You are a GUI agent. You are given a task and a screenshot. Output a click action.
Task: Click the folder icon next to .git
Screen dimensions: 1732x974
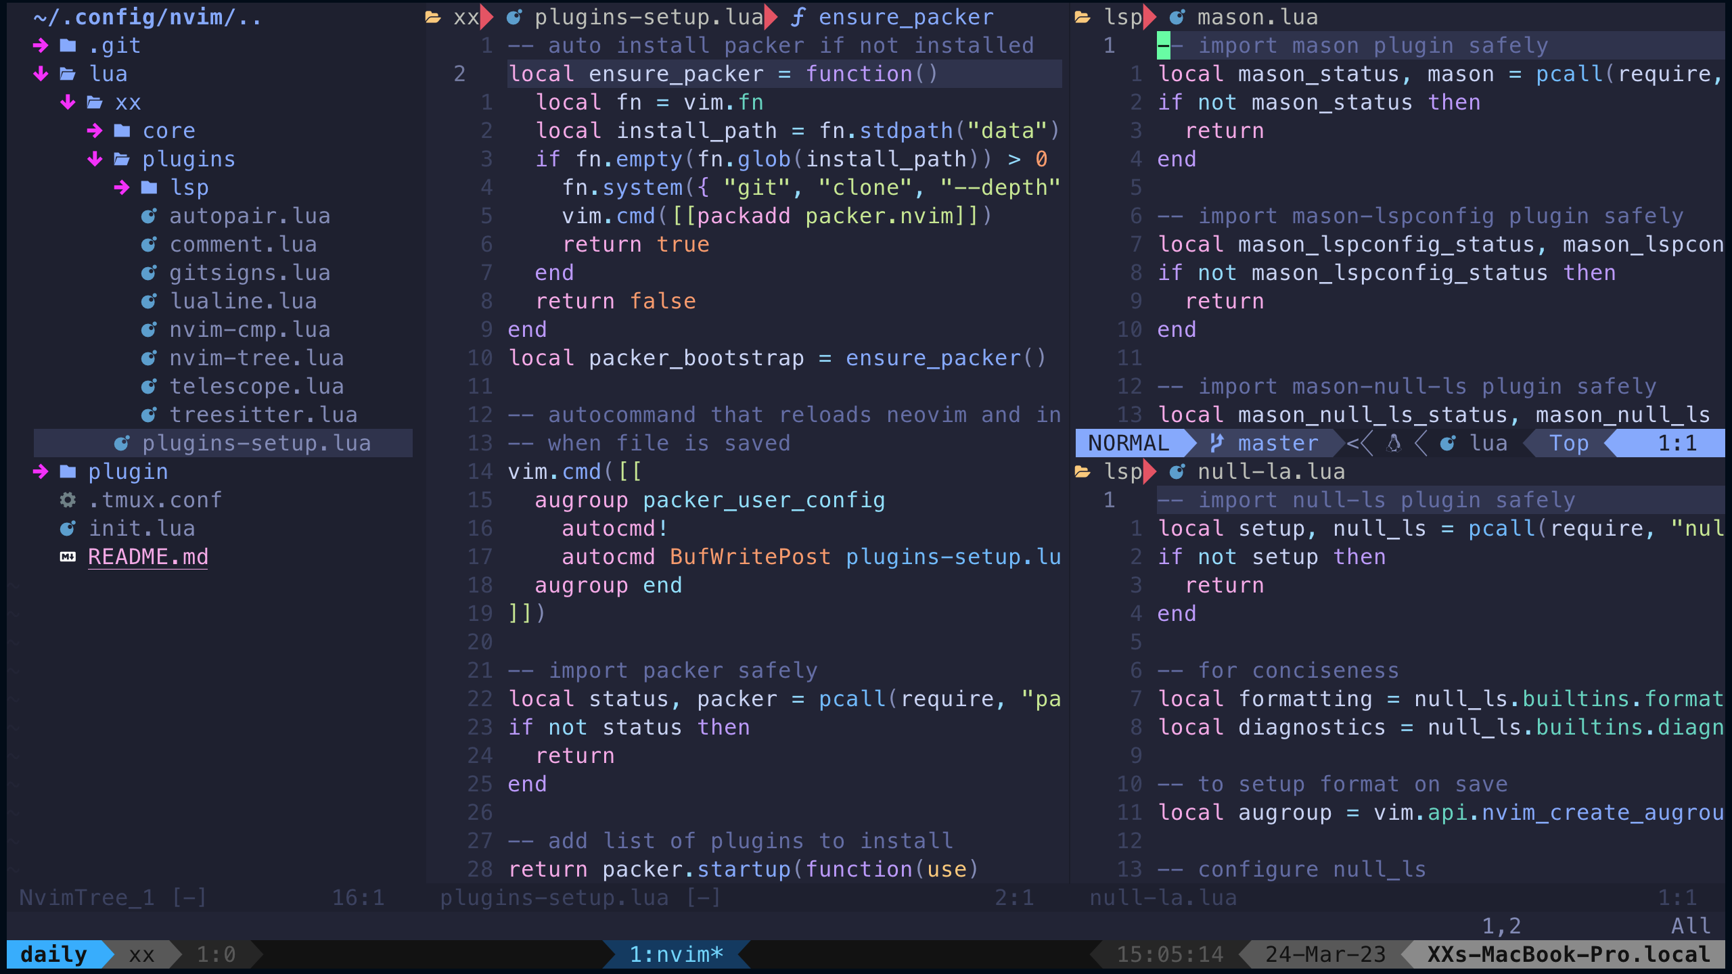tap(68, 45)
